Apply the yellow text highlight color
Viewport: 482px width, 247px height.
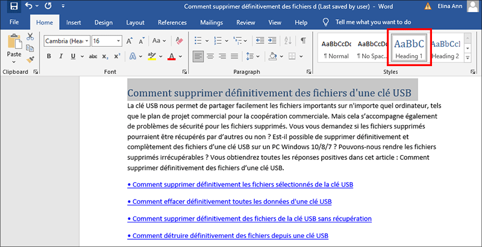[x=152, y=56]
